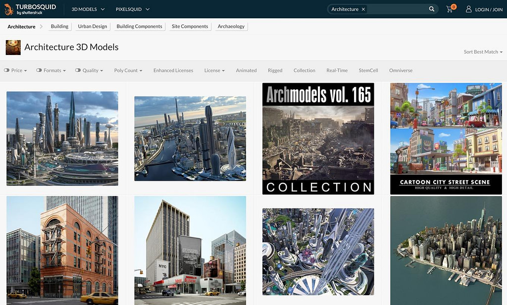This screenshot has height=305, width=507.
Task: Toggle the Formats filter switch
Action: point(39,70)
